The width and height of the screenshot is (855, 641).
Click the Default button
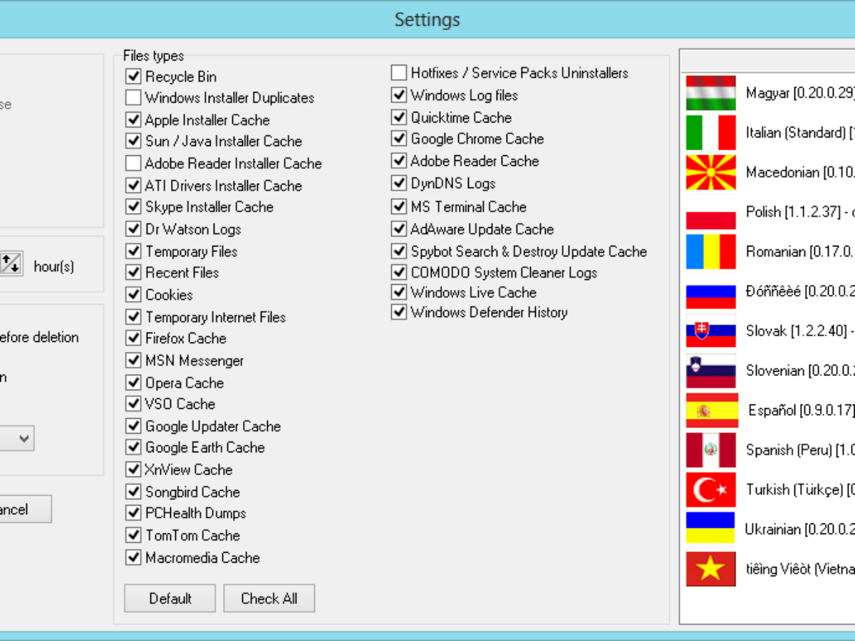(x=170, y=598)
